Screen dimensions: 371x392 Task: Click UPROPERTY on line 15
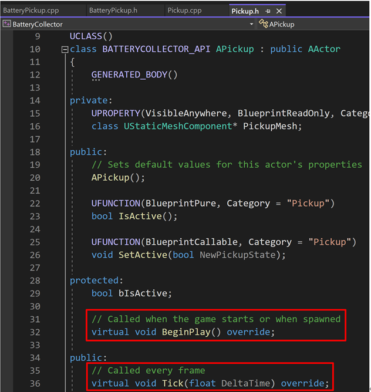pyautogui.click(x=116, y=113)
